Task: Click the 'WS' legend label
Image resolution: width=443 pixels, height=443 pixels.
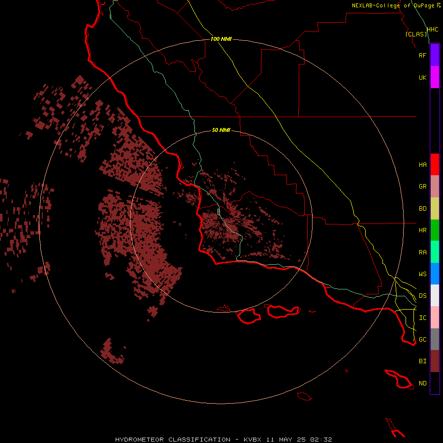Action: click(x=422, y=274)
